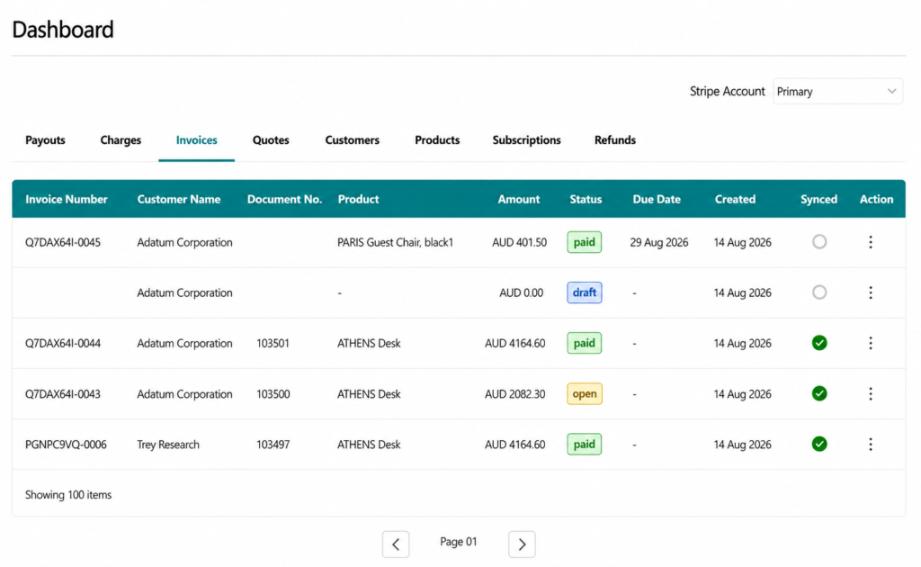The image size is (921, 567).
Task: Click amount AUD 401.50
Action: (519, 242)
